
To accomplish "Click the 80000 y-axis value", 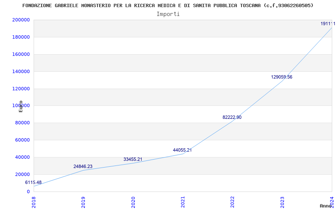I will pyautogui.click(x=23, y=123).
